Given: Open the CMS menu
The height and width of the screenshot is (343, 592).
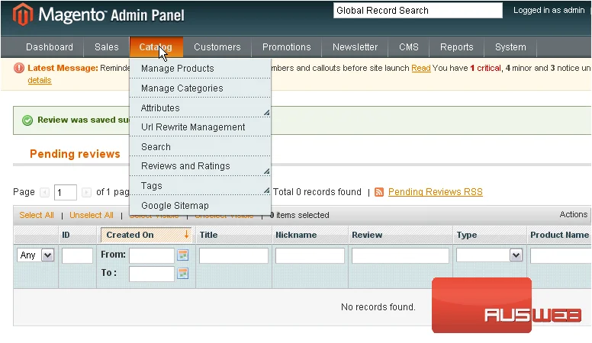Looking at the screenshot, I should 409,47.
